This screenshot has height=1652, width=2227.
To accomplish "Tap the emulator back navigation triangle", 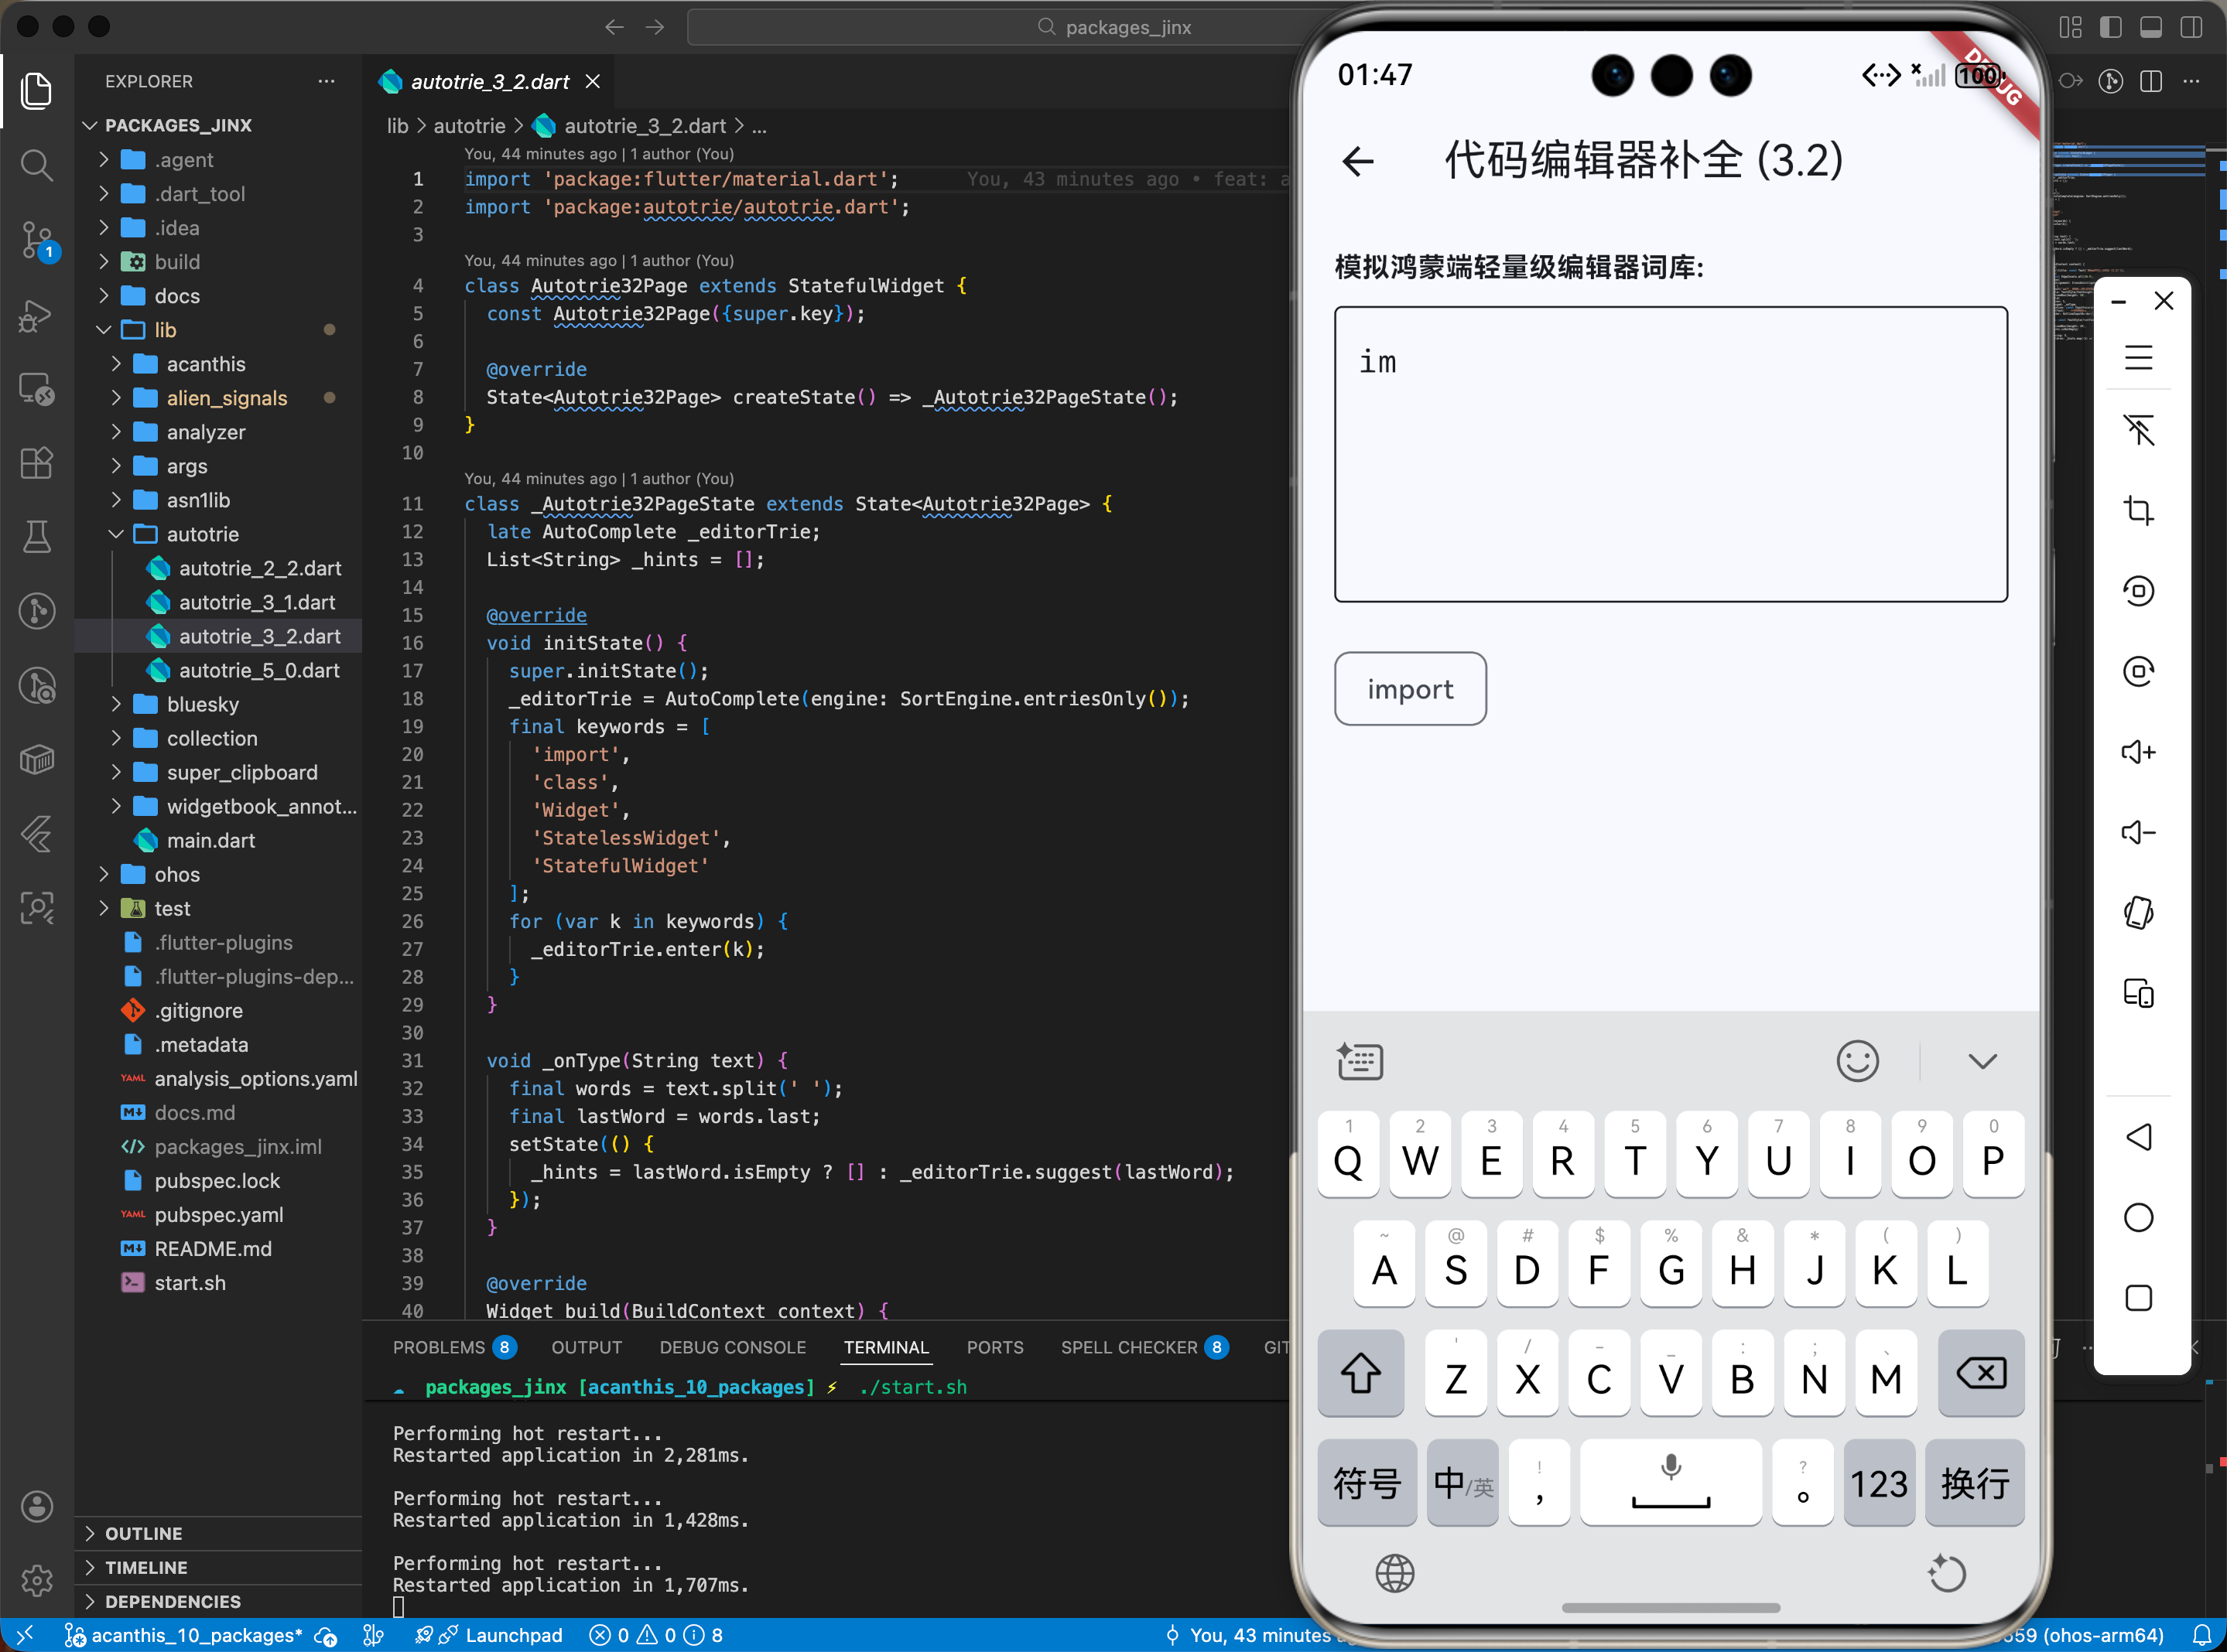I will pos(2138,1137).
